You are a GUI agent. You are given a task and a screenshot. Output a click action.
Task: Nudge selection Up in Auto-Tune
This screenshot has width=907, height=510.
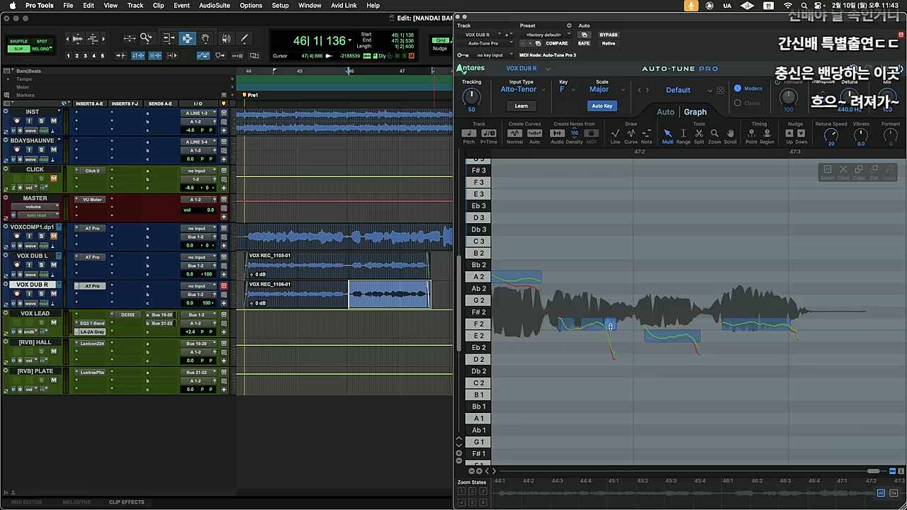[x=790, y=133]
